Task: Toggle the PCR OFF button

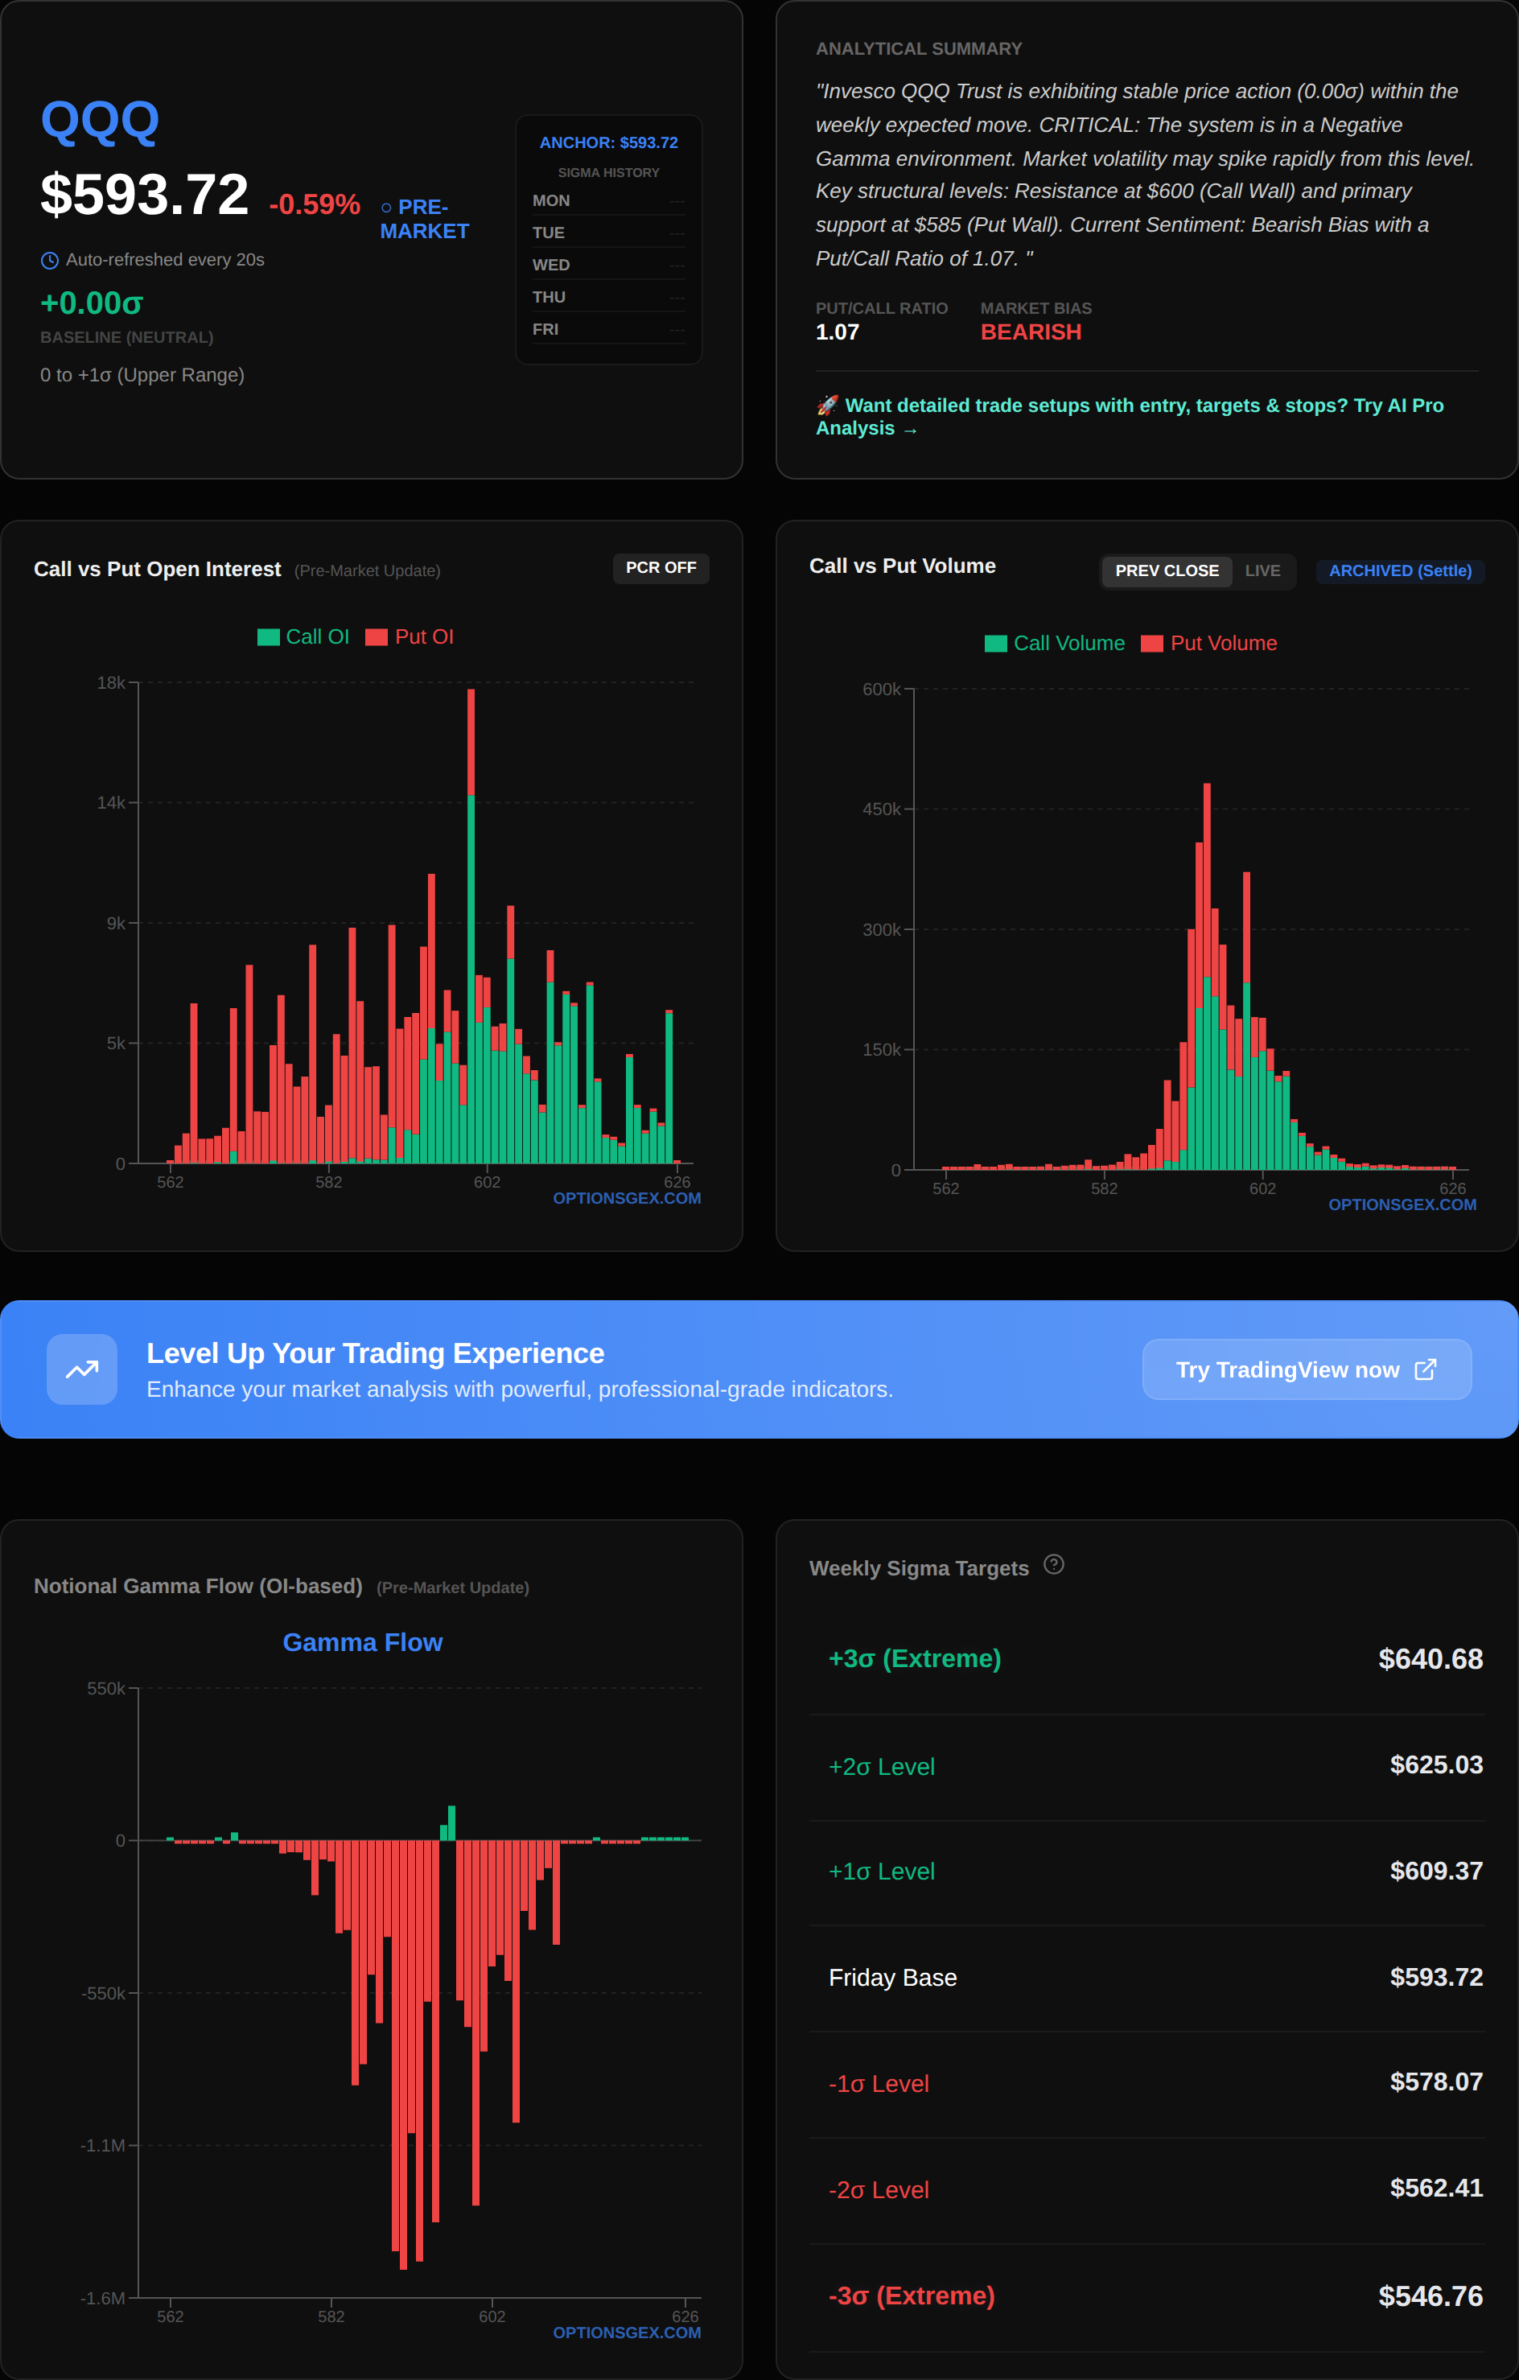Action: pos(661,568)
